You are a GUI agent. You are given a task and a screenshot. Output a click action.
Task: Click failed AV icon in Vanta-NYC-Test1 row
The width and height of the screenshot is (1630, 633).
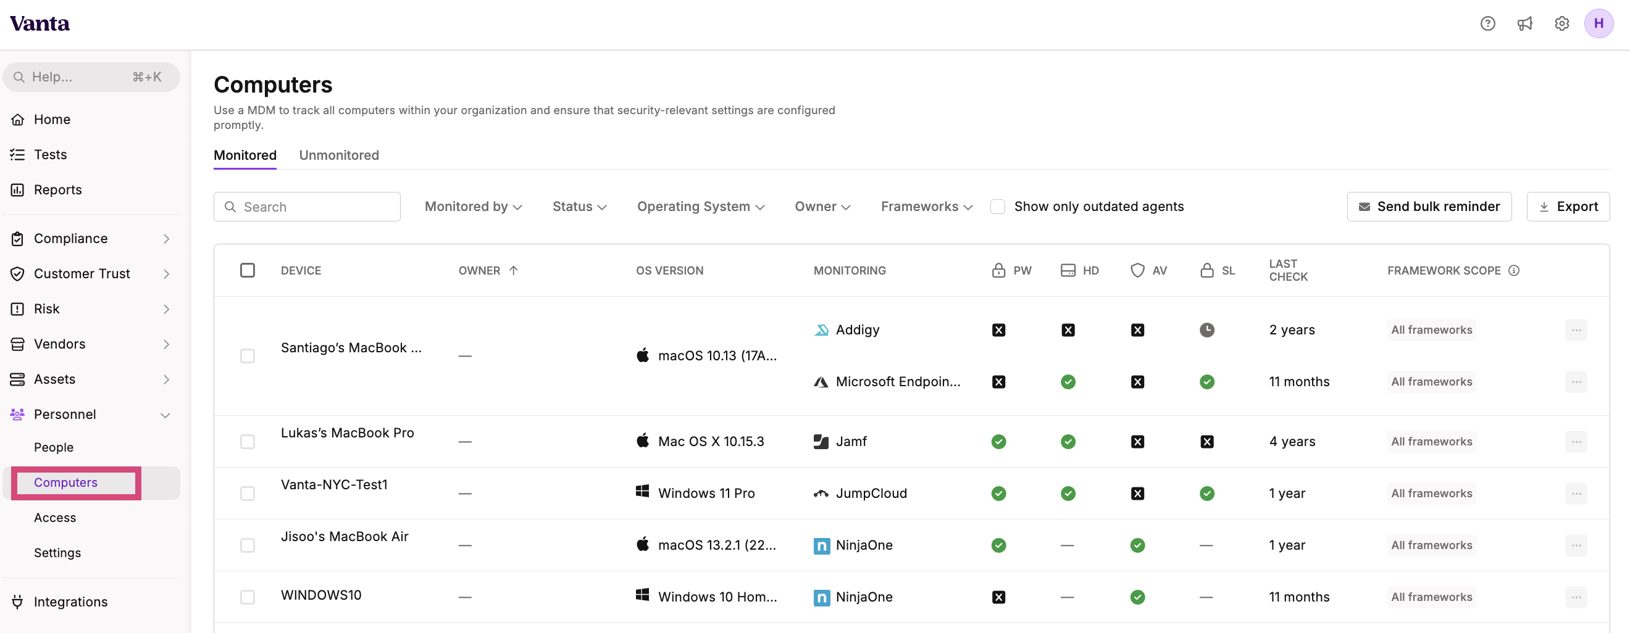(x=1137, y=493)
